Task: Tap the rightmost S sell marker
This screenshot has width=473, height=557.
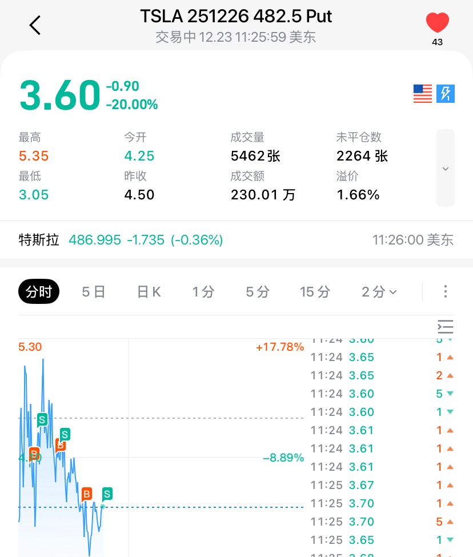Action: (x=107, y=494)
